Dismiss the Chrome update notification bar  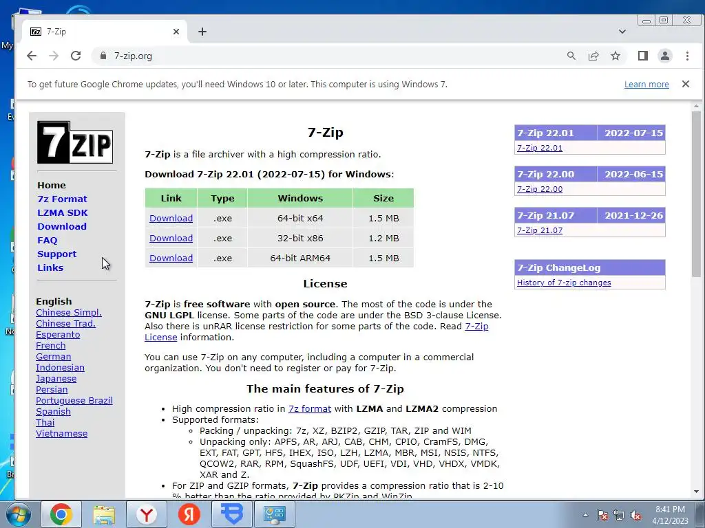tap(686, 84)
